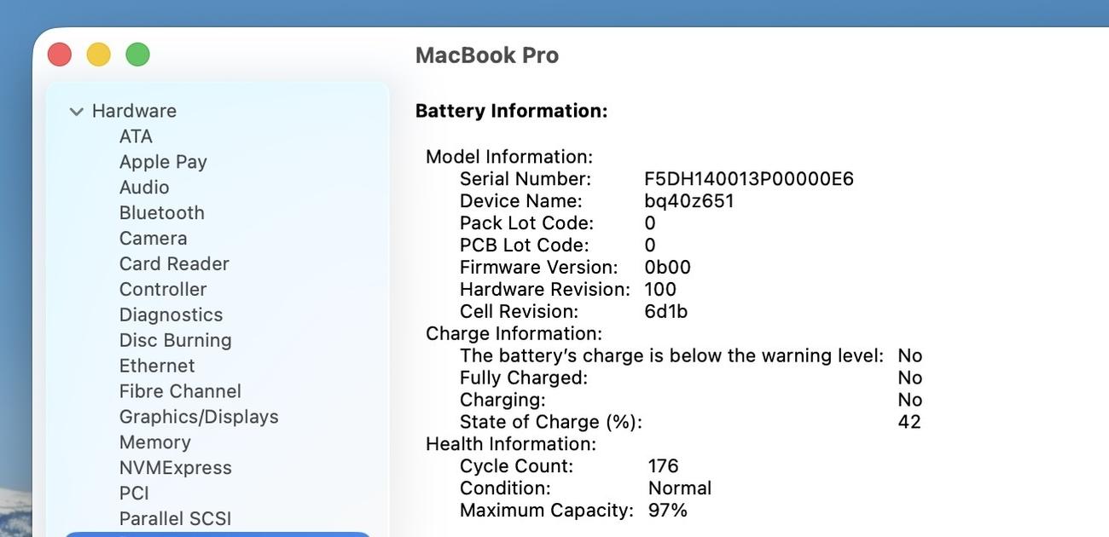Viewport: 1109px width, 537px height.
Task: Collapse the Hardware section chevron
Action: [77, 112]
